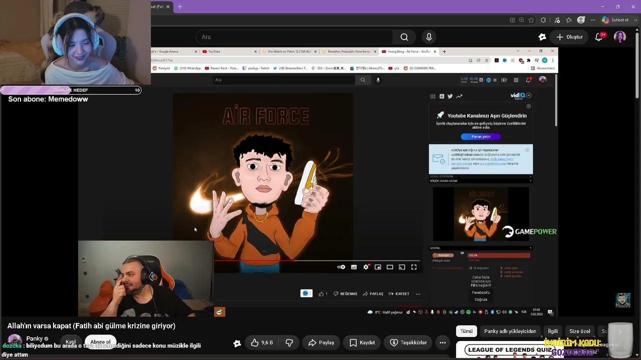Switch to the Renekton Probuilds tab
This screenshot has width=641, height=360.
pyautogui.click(x=349, y=51)
